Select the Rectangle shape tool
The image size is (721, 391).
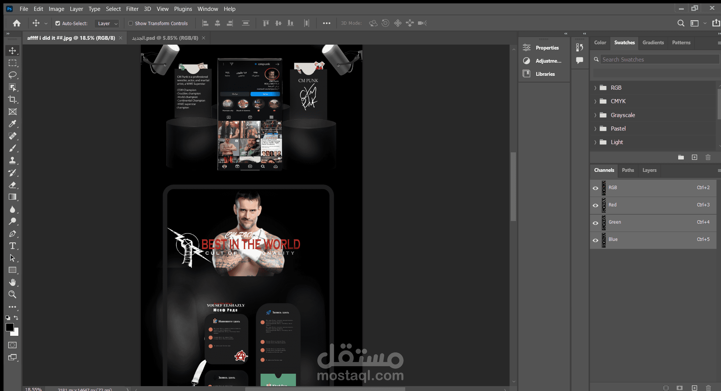coord(12,270)
